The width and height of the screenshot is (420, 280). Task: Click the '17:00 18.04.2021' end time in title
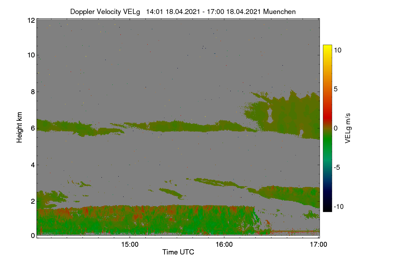coord(234,12)
